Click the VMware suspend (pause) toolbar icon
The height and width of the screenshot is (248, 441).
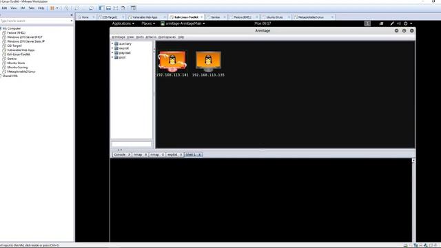[x=52, y=8]
